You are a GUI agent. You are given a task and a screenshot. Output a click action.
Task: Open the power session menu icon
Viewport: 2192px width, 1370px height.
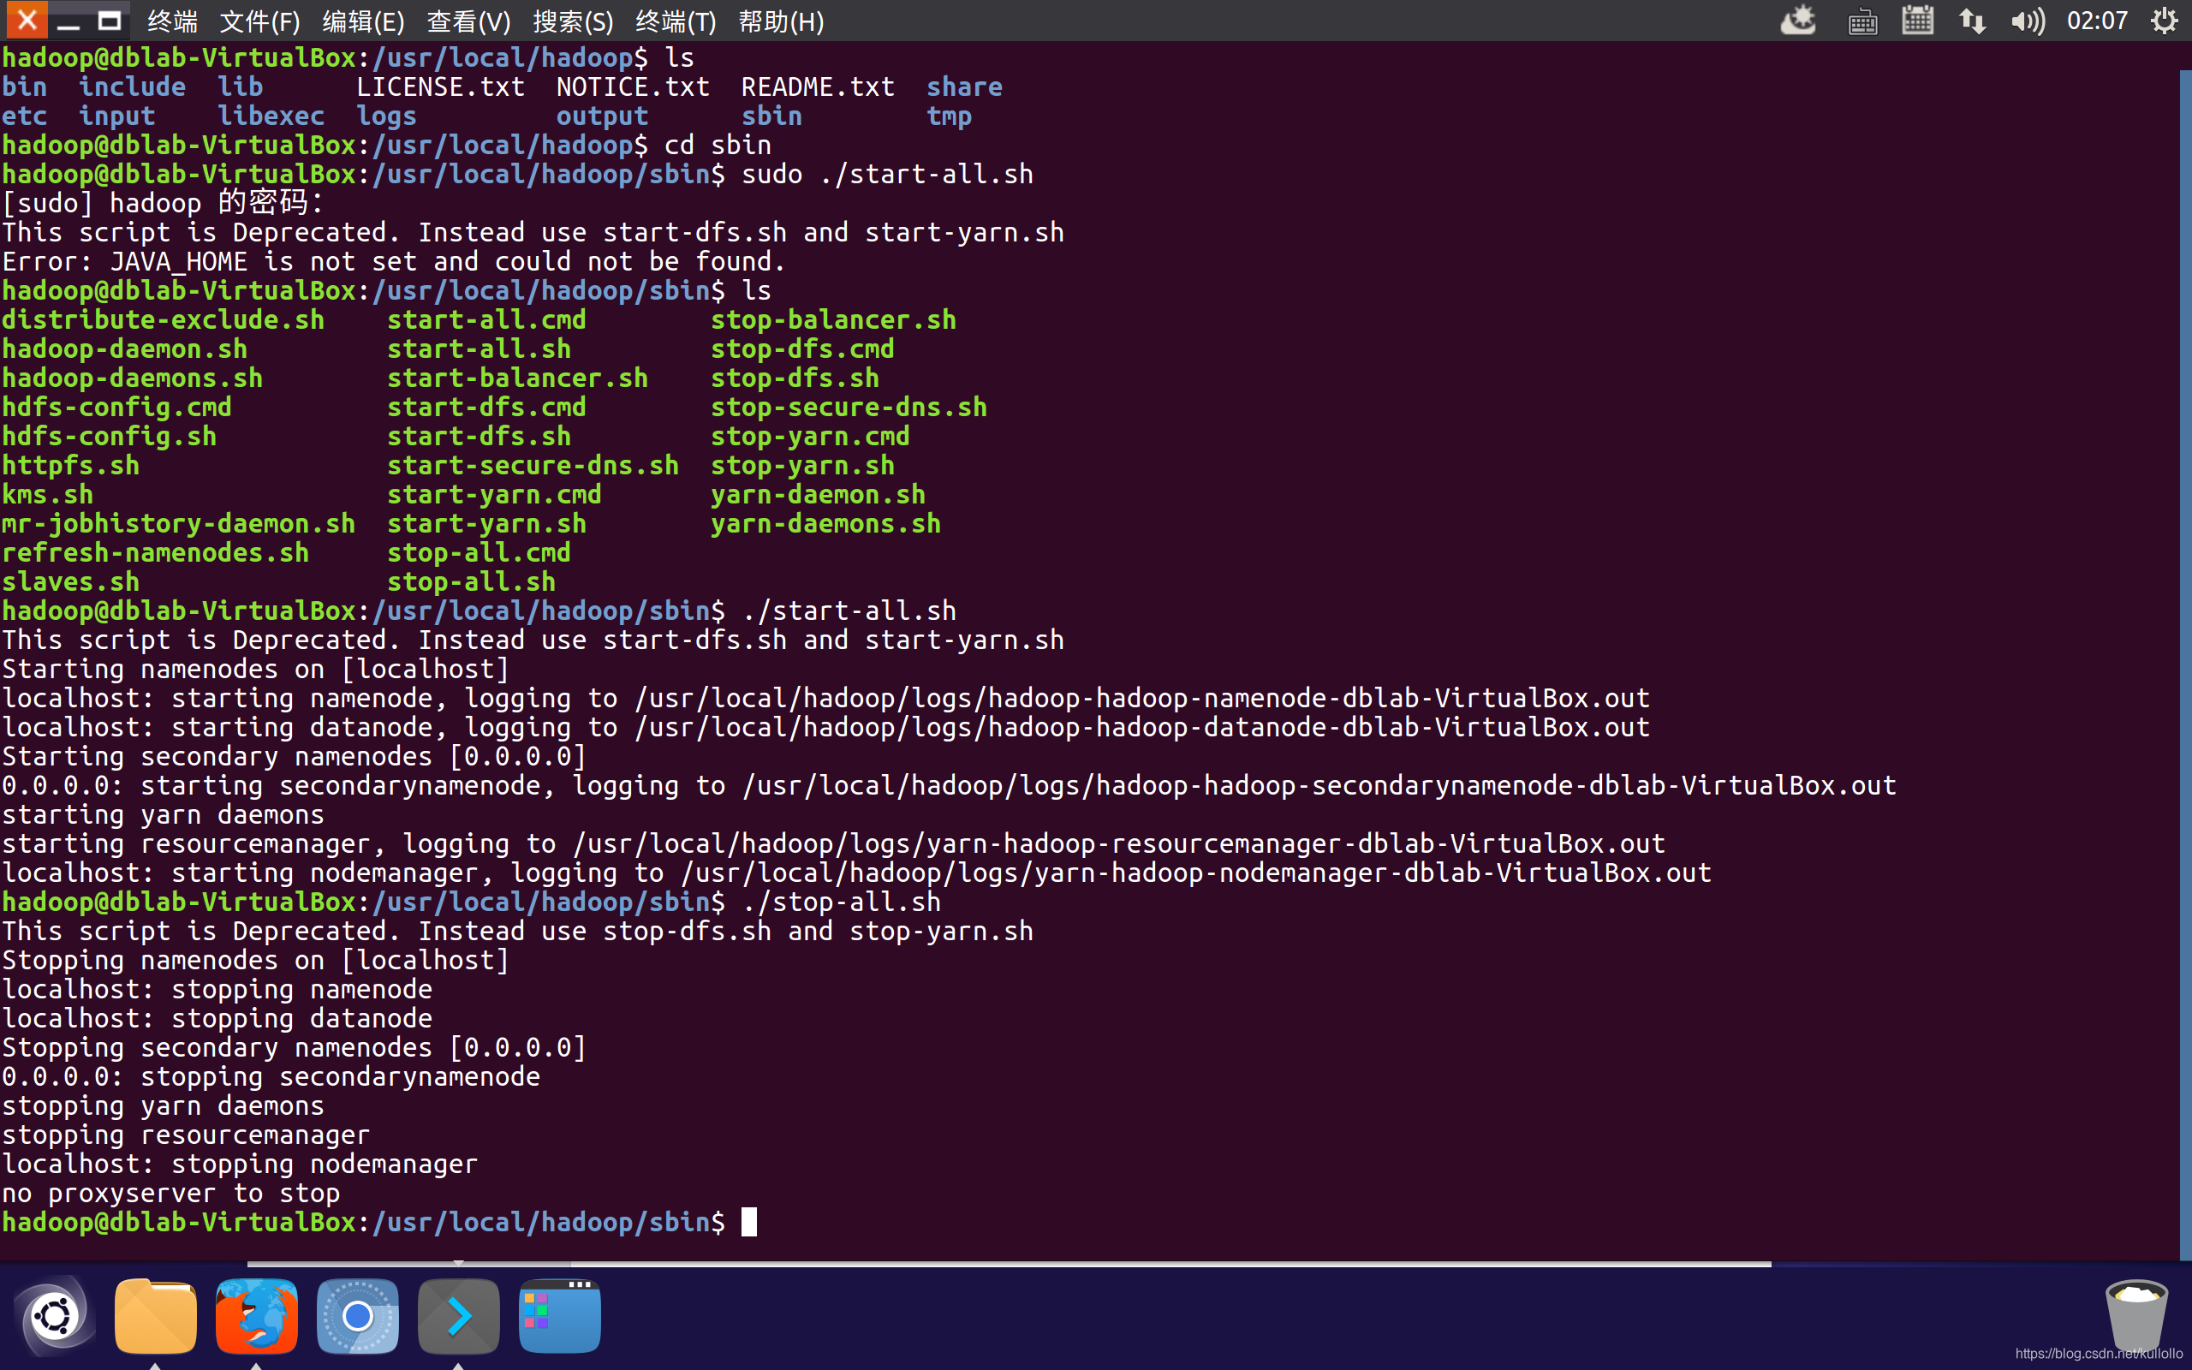click(2164, 21)
